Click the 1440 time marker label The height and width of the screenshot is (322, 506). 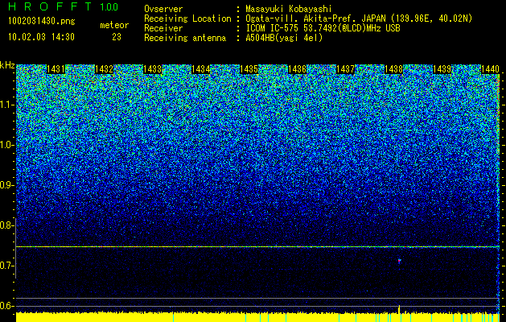click(x=490, y=69)
